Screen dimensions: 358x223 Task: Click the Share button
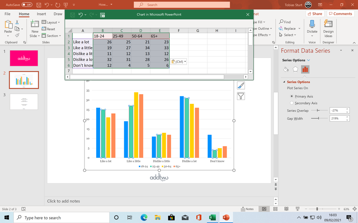coord(314,14)
